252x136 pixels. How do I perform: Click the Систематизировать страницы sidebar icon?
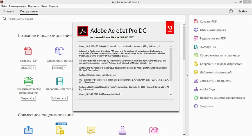point(196,55)
